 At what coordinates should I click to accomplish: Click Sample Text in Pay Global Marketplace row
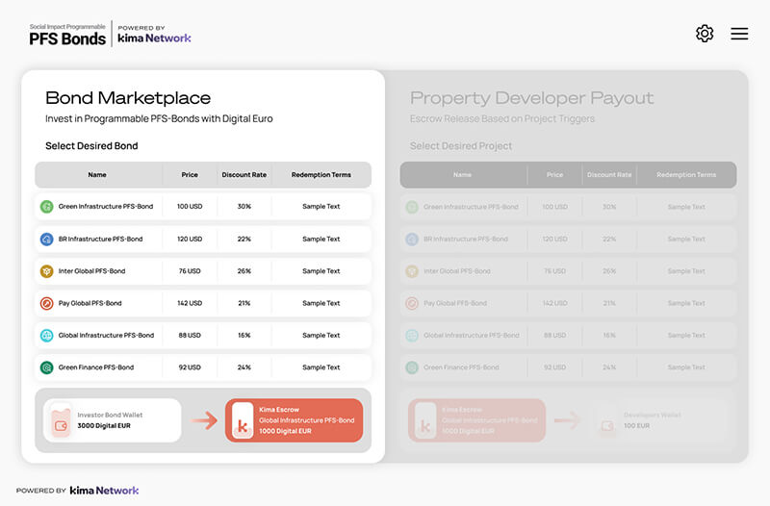[x=321, y=303]
